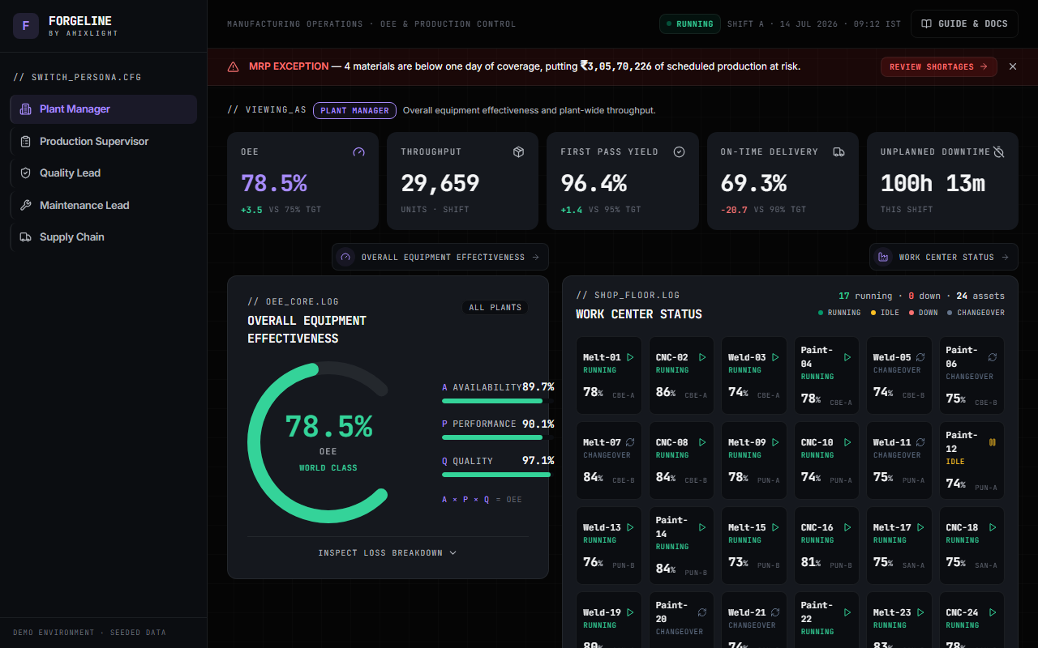Click the changeover icon on Weld-05
The width and height of the screenshot is (1038, 648).
click(x=920, y=357)
